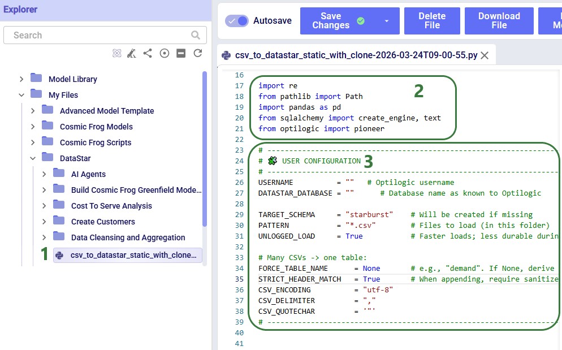Click 'from optilogic import pioneer' on line 21

[321, 129]
